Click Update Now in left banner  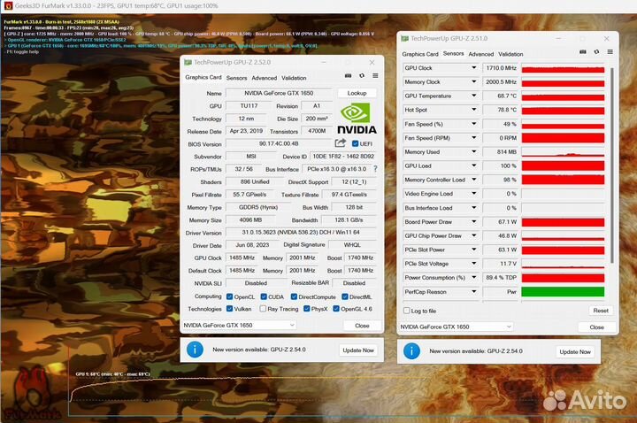358,350
